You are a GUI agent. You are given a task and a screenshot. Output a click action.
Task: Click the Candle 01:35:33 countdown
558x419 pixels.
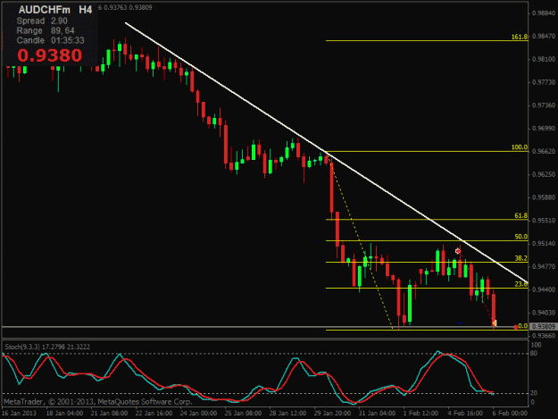click(x=51, y=40)
